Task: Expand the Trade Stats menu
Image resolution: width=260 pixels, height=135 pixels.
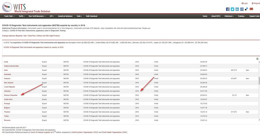Action: coord(9,16)
